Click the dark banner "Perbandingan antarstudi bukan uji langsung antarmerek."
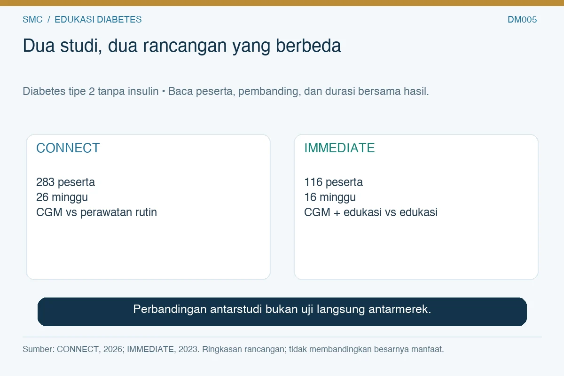564x376 pixels. tap(282, 312)
